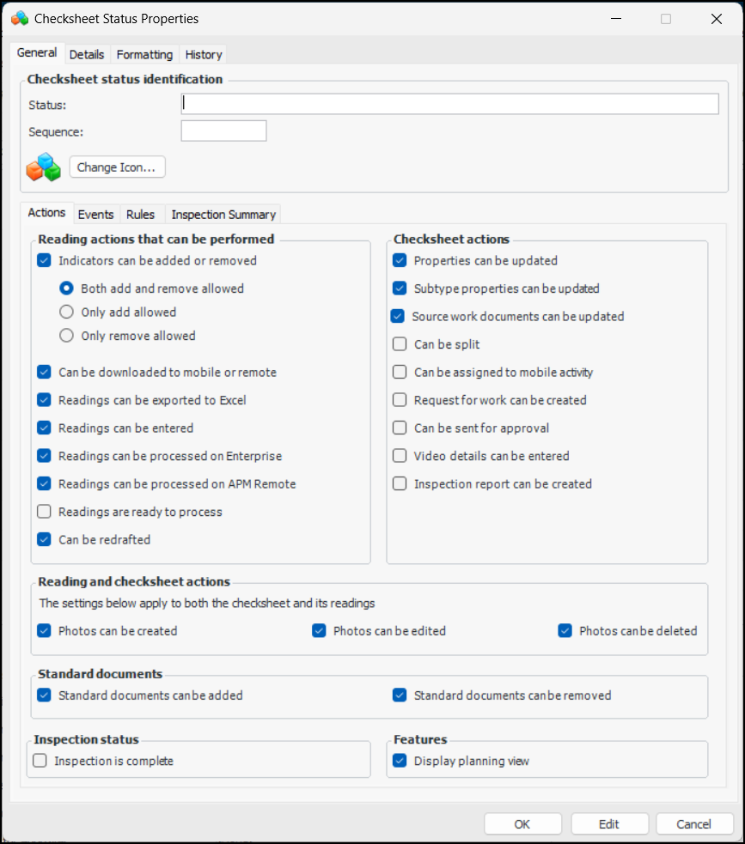Check Inspection is complete

40,761
